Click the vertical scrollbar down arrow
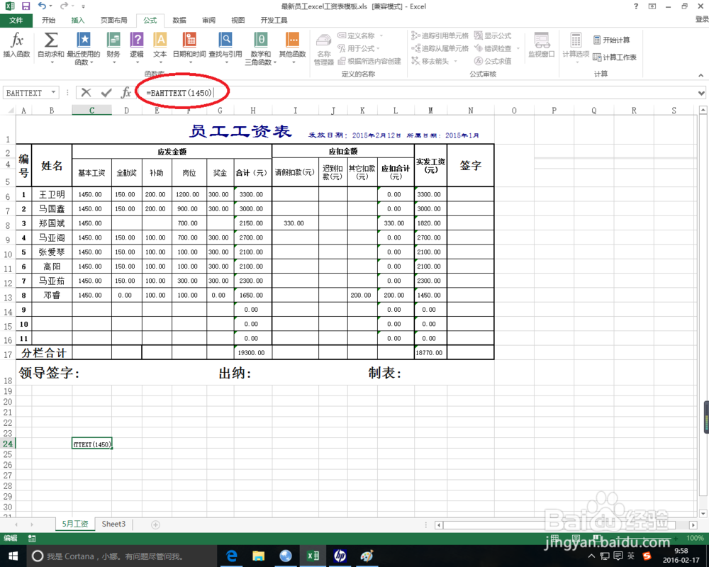Viewport: 709px width, 567px height. click(703, 513)
